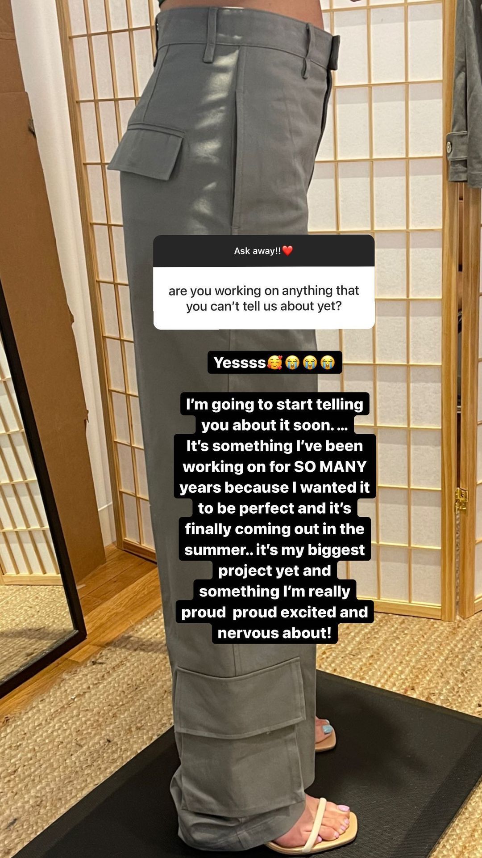Tap the final caption line "nervous about!"
Screen dimensions: 482x858
pos(274,633)
